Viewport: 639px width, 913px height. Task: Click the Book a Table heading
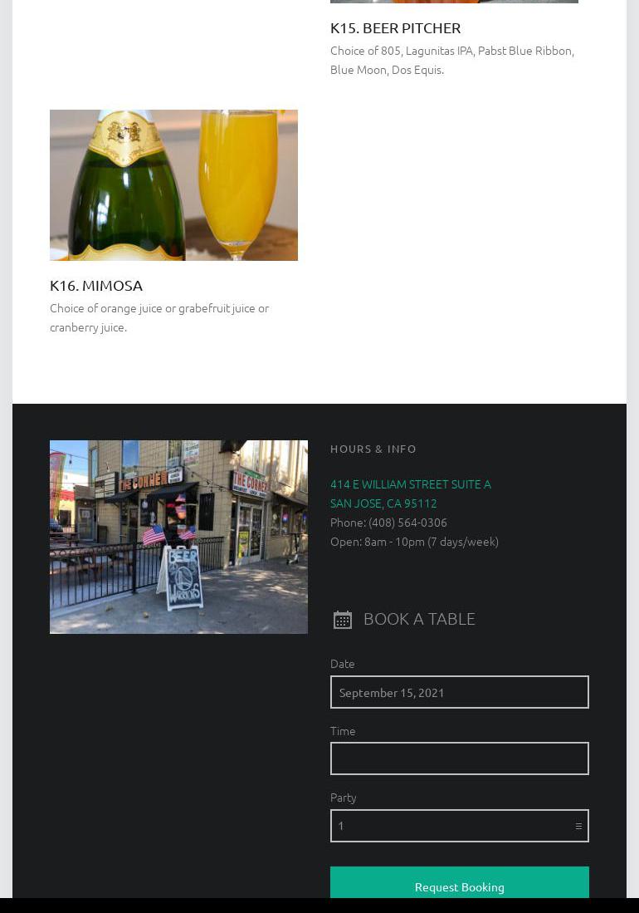pyautogui.click(x=419, y=619)
